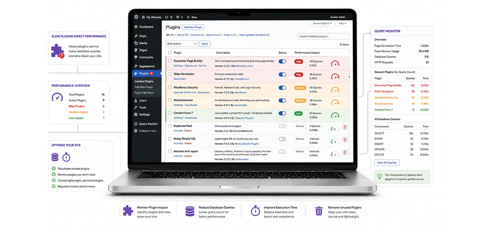Click the Pages sidebar icon
The height and width of the screenshot is (230, 490).
click(136, 50)
